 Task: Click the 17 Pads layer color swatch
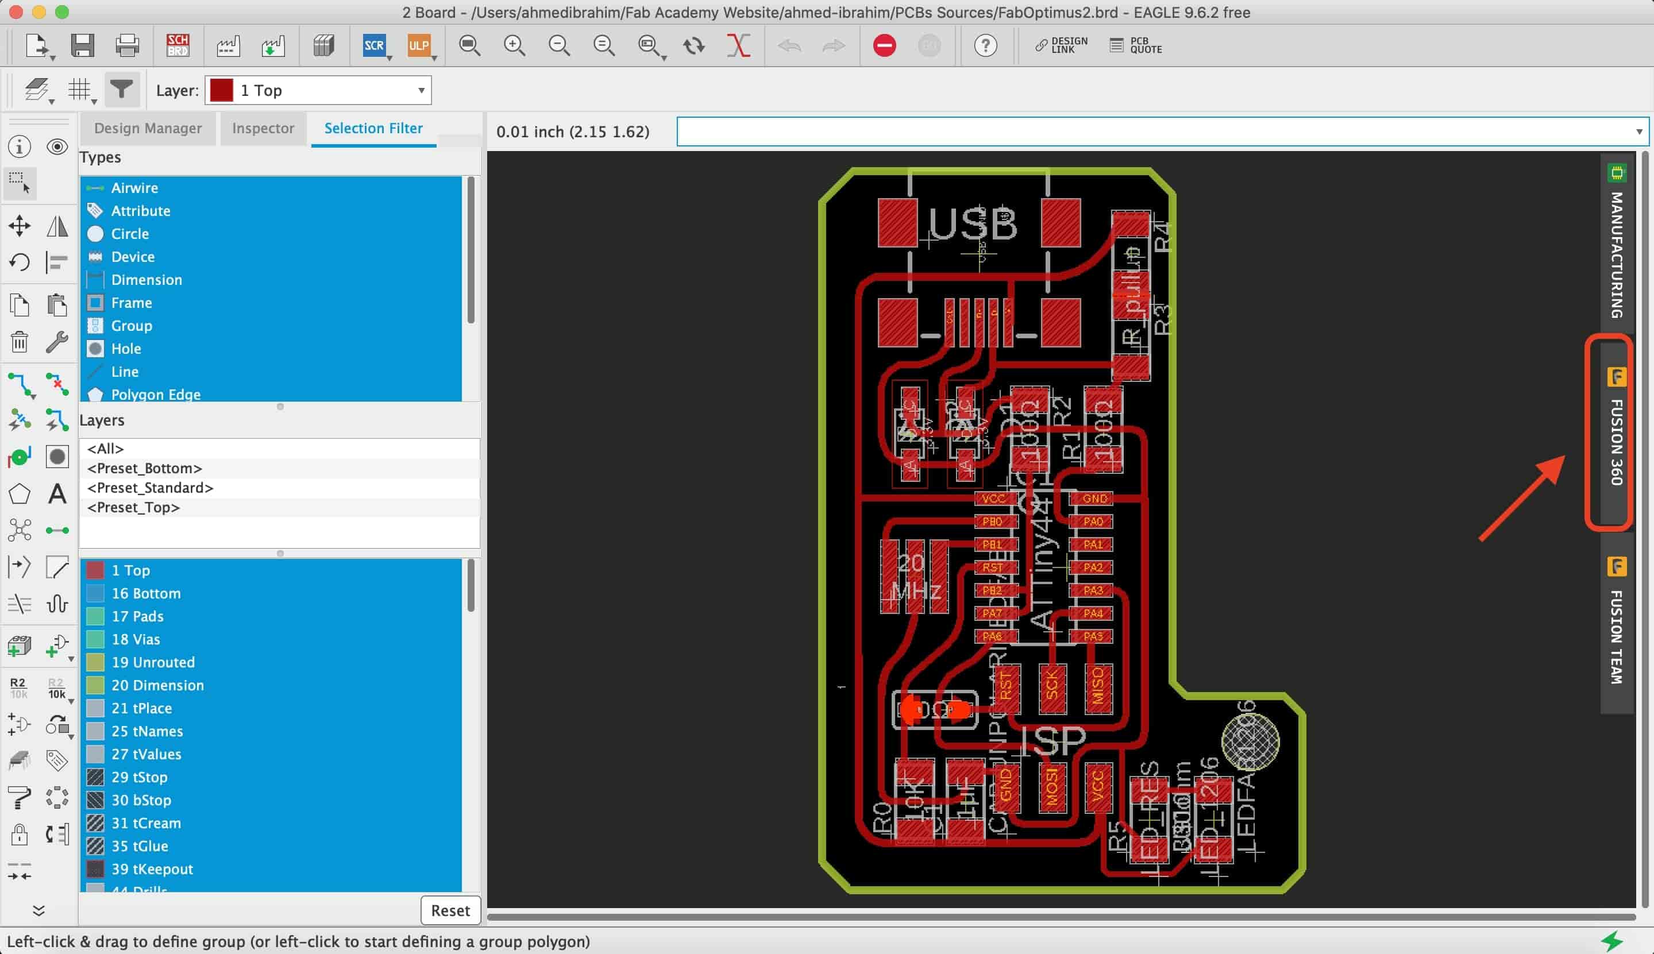point(96,616)
